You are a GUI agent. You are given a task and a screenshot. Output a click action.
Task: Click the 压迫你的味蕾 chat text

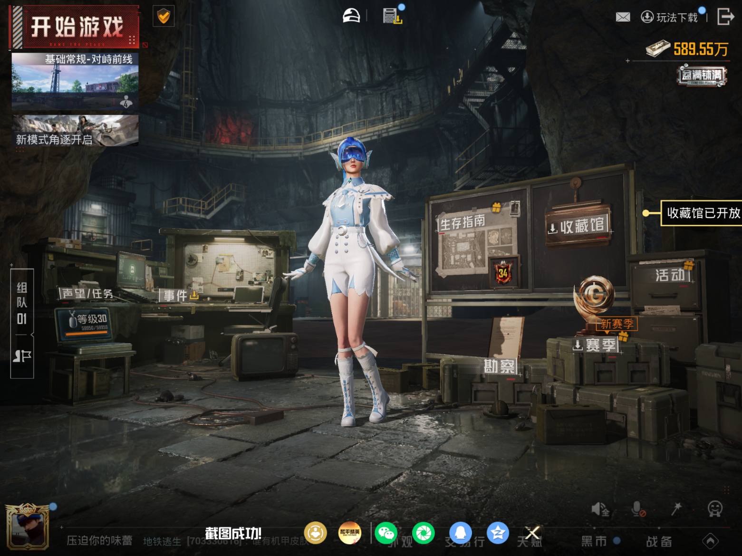pyautogui.click(x=99, y=541)
